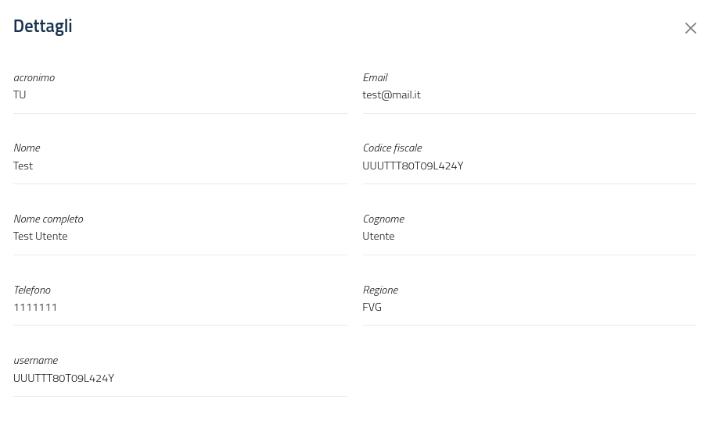Click the Nome completo label
This screenshot has width=708, height=424.
(48, 219)
